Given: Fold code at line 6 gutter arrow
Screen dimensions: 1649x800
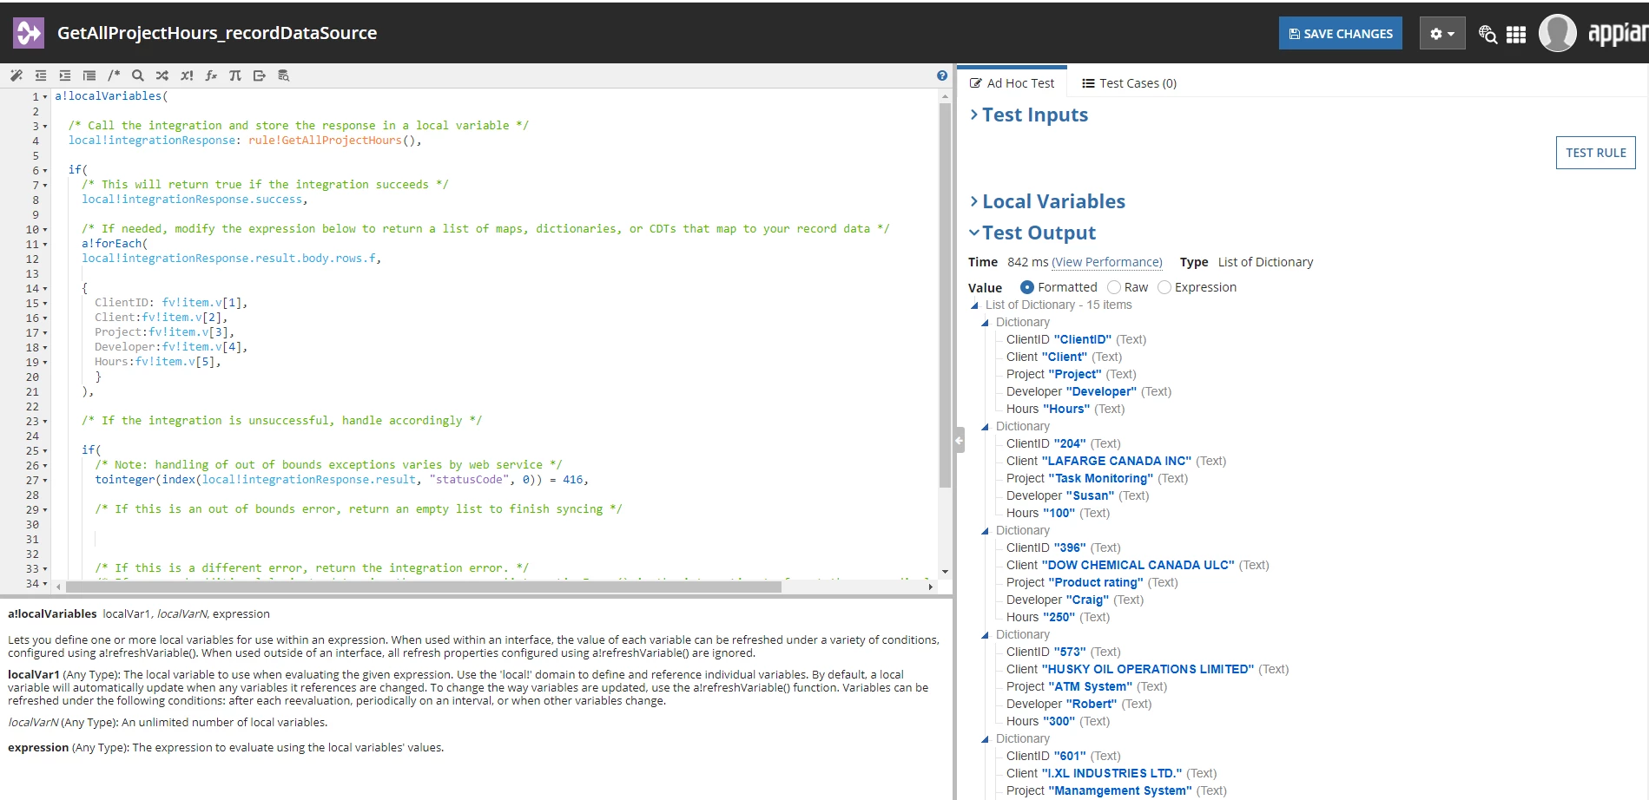Looking at the screenshot, I should pyautogui.click(x=45, y=171).
